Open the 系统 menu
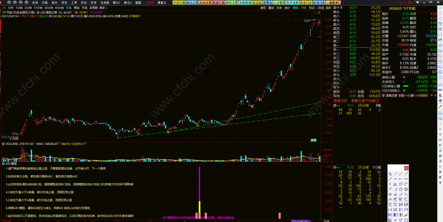 pos(35,3)
